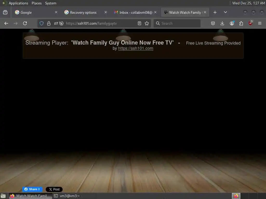This screenshot has height=199, width=266.
Task: Expand the list all tabs chevron
Action: [225, 12]
